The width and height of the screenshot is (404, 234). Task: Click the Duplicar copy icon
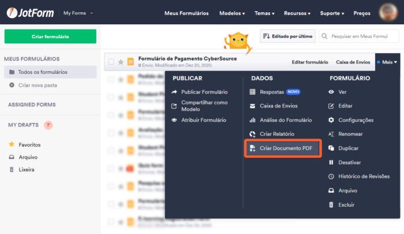click(331, 148)
